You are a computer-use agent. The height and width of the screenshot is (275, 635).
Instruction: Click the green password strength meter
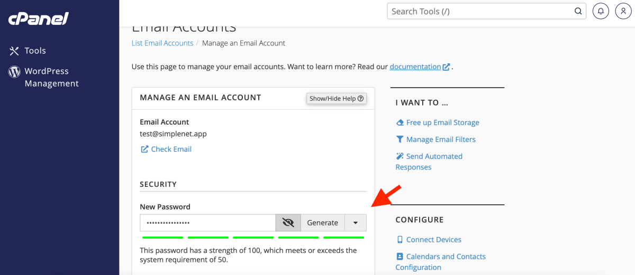253,238
